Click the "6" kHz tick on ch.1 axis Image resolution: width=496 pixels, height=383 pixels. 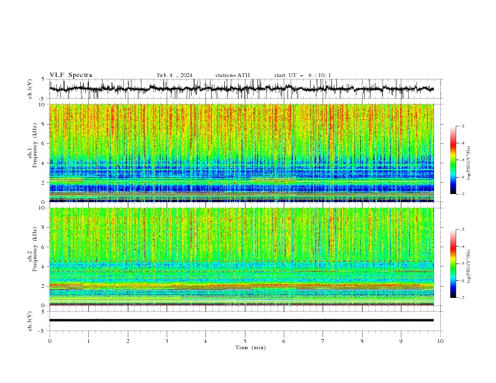pyautogui.click(x=44, y=144)
